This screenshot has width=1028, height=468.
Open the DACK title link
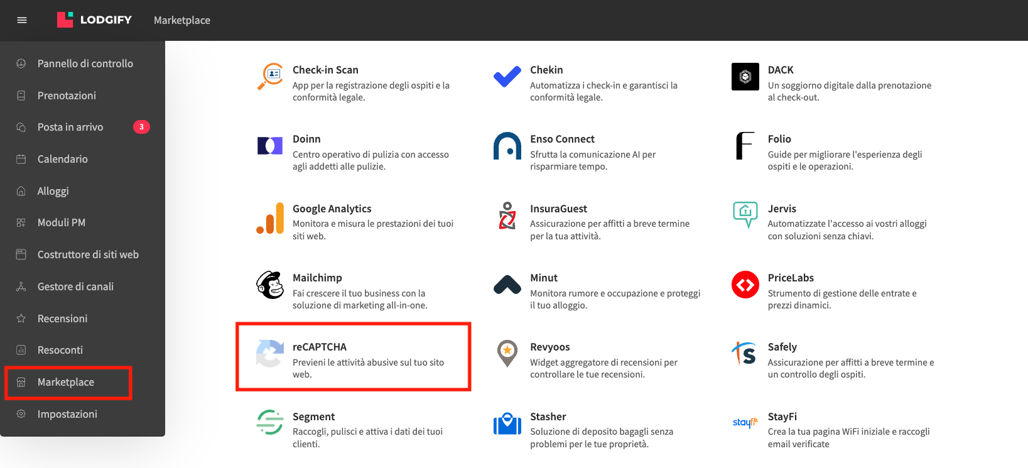point(781,70)
